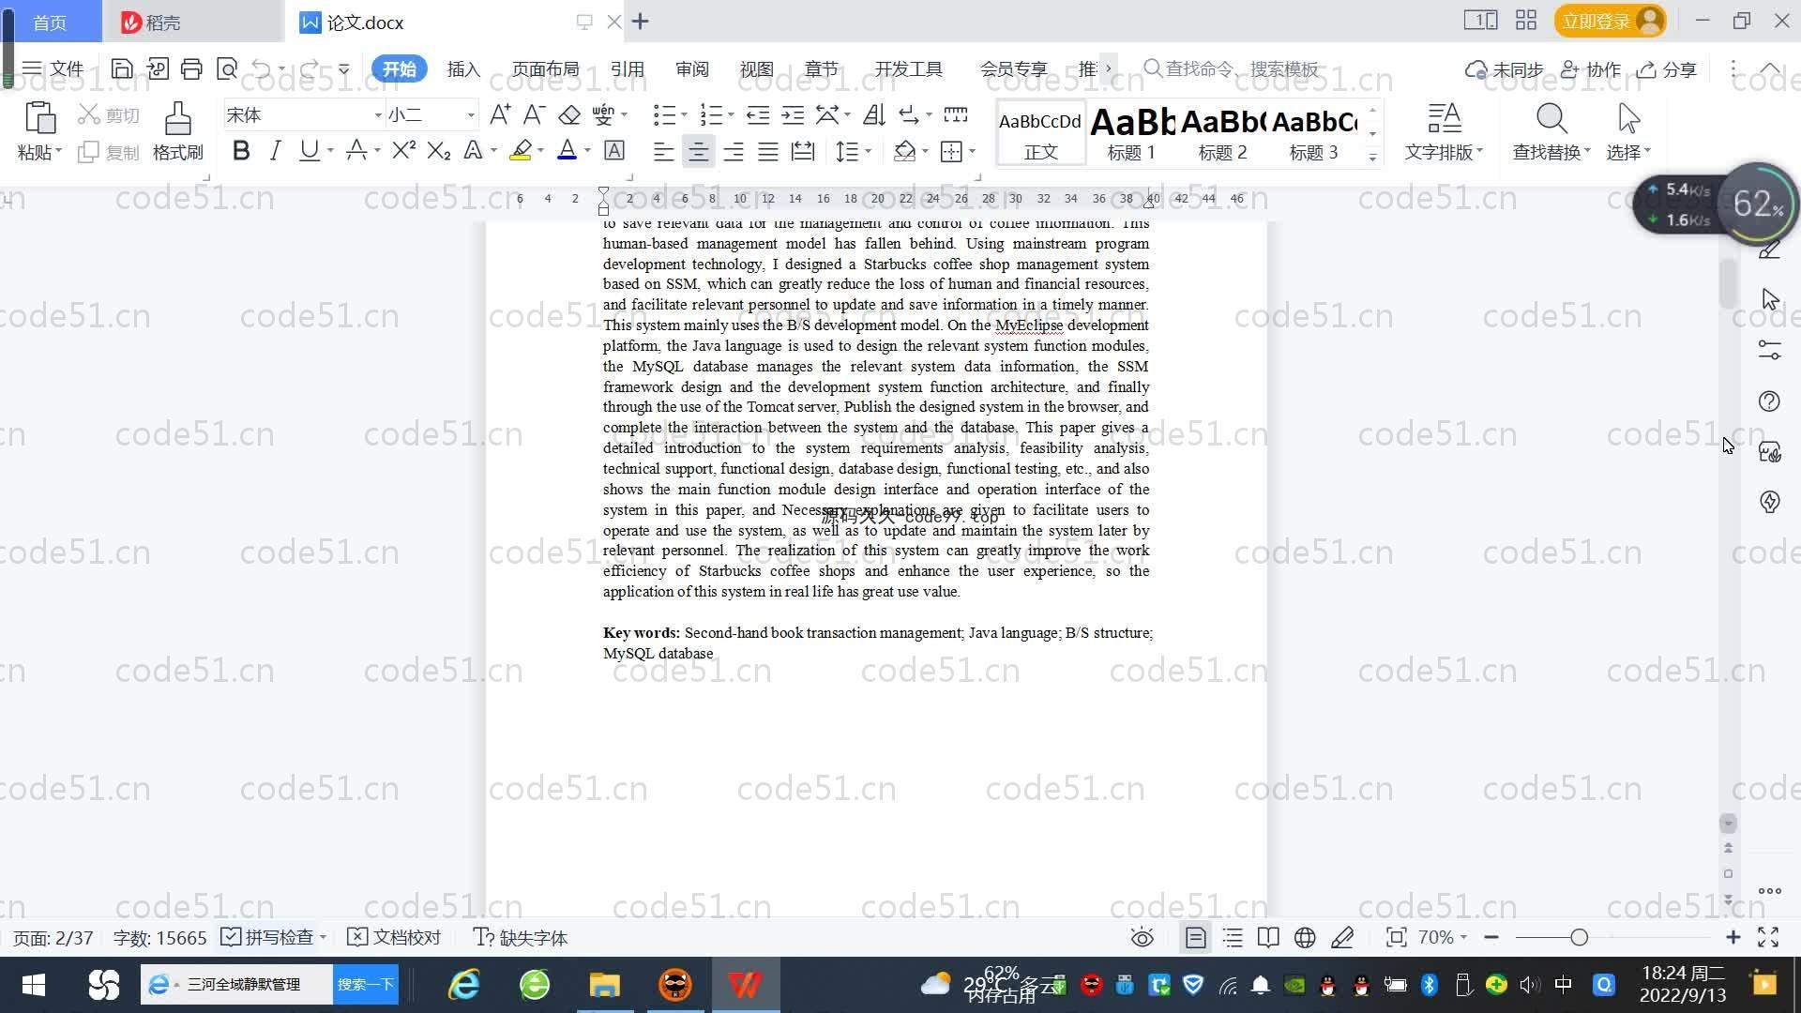Expand bullet list options arrow
Image resolution: width=1801 pixels, height=1013 pixels.
684,115
